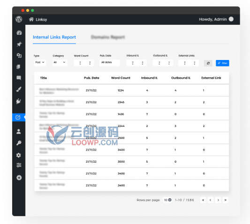Go to the next page arrow
The width and height of the screenshot is (250, 224).
[218, 200]
